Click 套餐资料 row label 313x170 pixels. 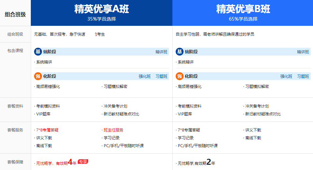click(15, 106)
